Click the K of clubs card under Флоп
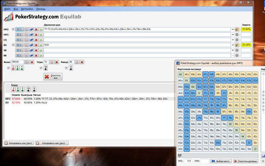The height and width of the screenshot is (166, 265). point(17,68)
